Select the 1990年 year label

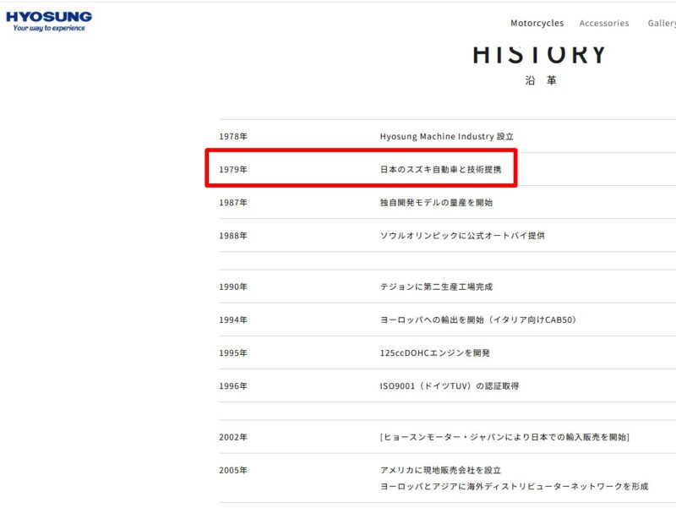tap(233, 287)
